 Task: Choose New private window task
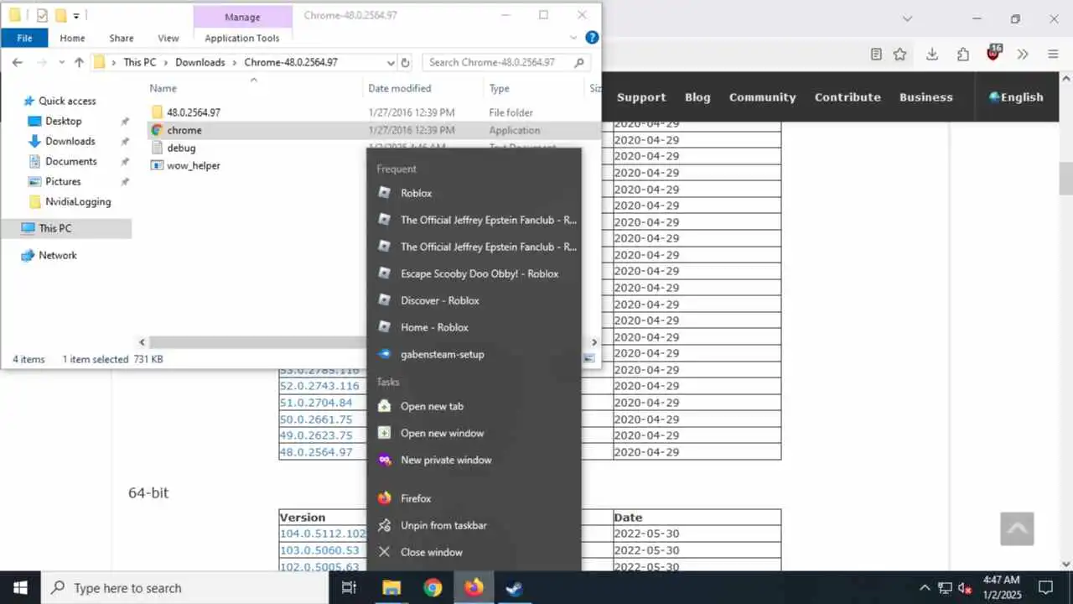(x=474, y=460)
